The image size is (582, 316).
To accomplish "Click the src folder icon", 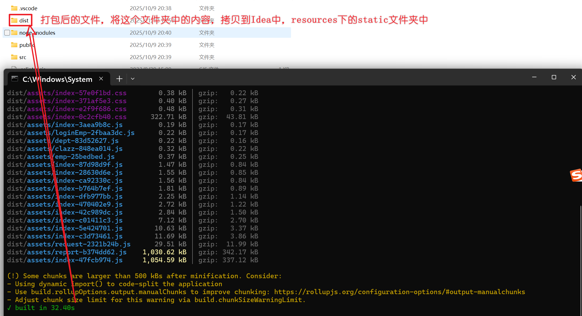I will [x=14, y=57].
